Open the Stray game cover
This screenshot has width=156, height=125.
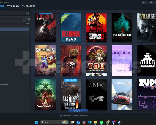[x=71, y=60]
